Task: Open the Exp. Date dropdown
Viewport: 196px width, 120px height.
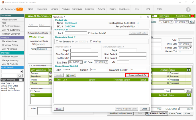Action: pyautogui.click(x=81, y=62)
